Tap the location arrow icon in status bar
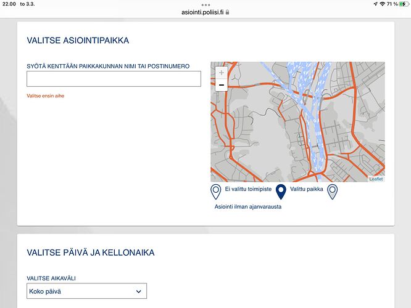This screenshot has height=308, width=411. click(375, 4)
